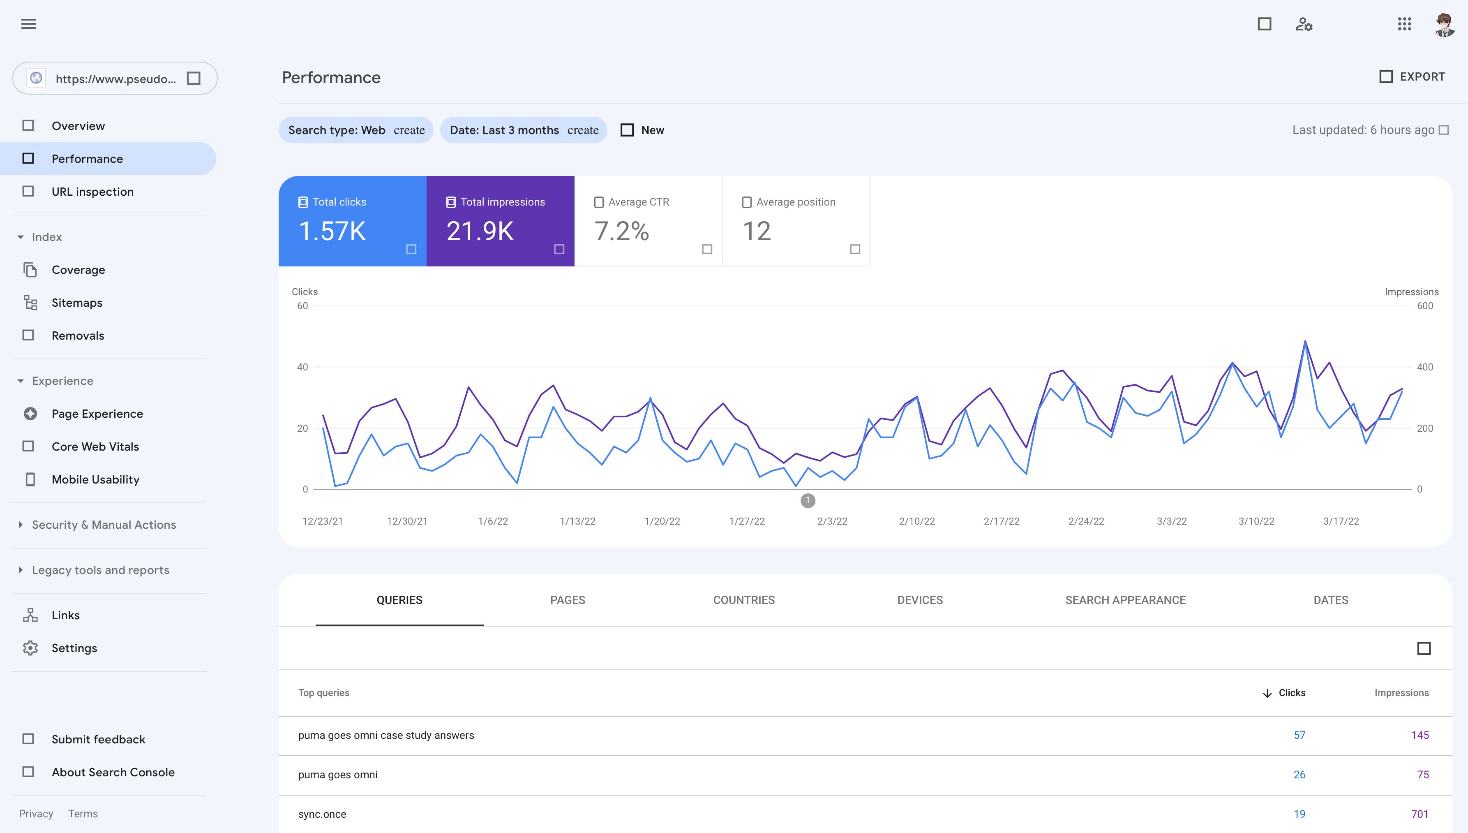
Task: Click the Settings gear icon
Action: tap(30, 648)
